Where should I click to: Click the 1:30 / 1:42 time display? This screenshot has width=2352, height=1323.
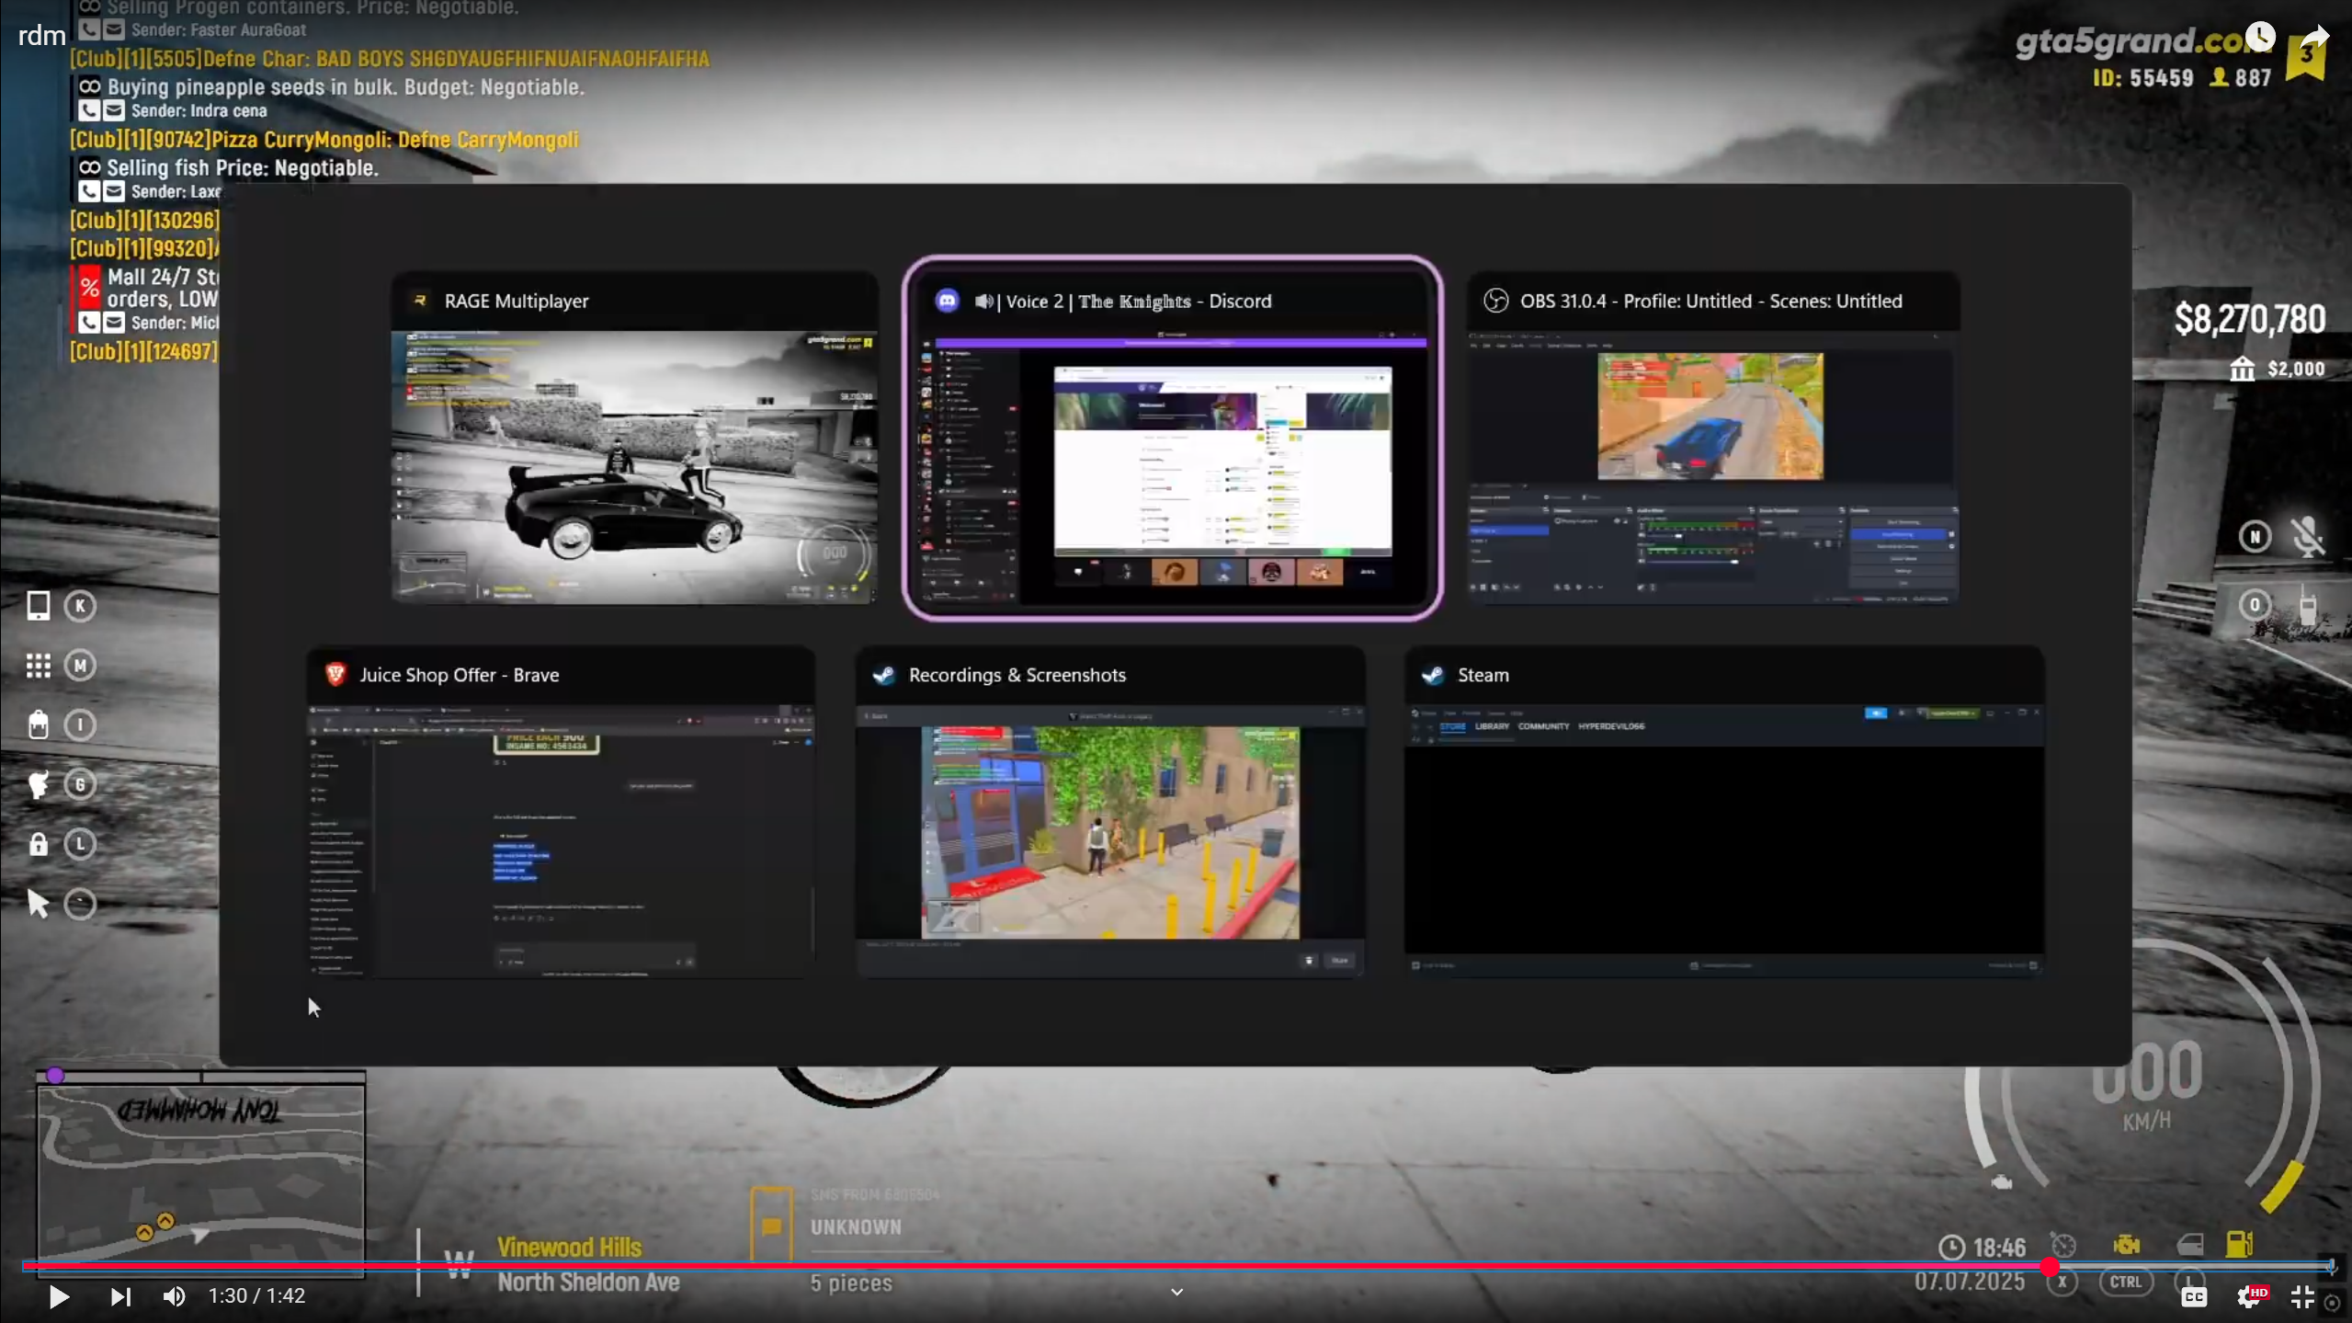(256, 1296)
